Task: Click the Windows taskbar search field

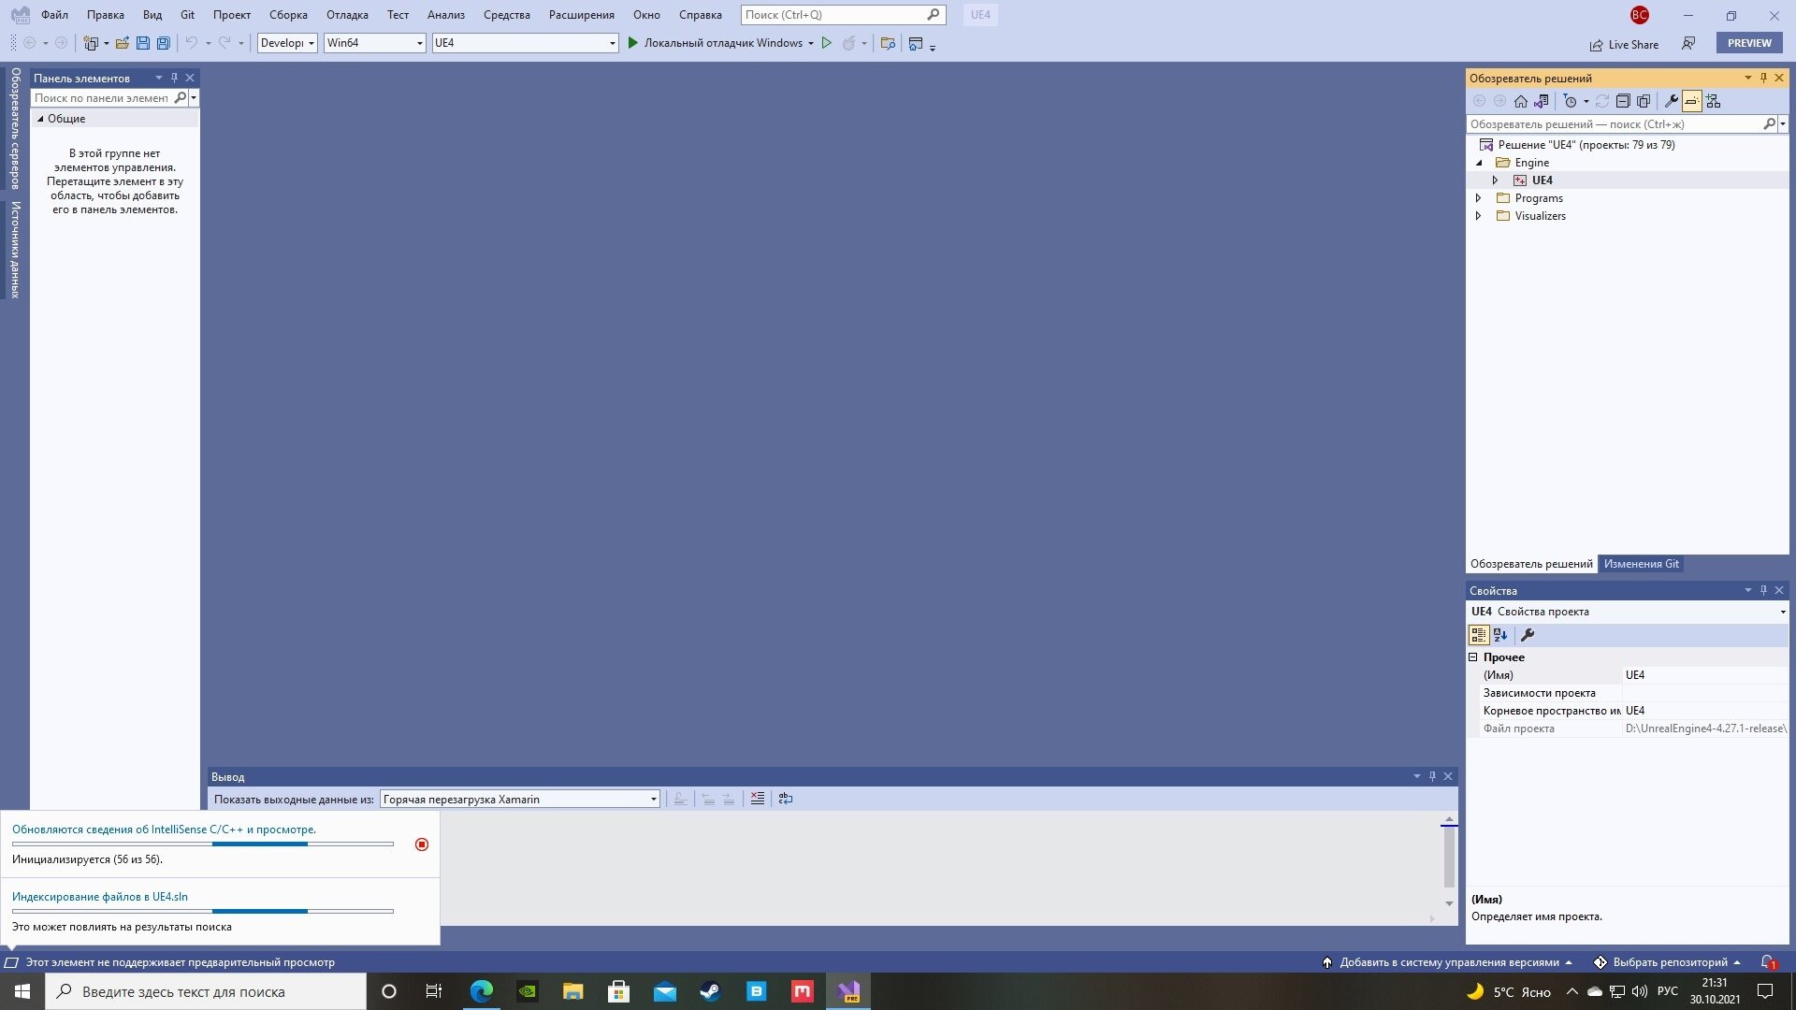Action: [206, 991]
